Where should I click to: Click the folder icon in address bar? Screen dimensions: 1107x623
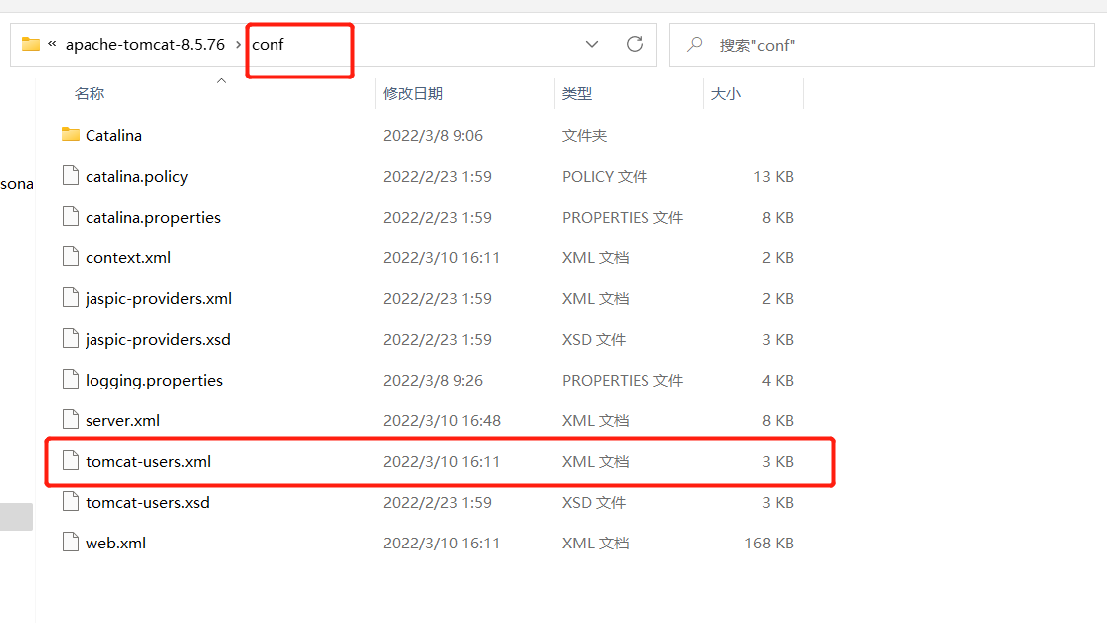[x=31, y=44]
